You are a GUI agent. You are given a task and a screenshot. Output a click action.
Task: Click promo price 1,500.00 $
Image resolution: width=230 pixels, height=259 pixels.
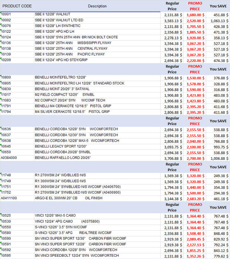point(195,193)
